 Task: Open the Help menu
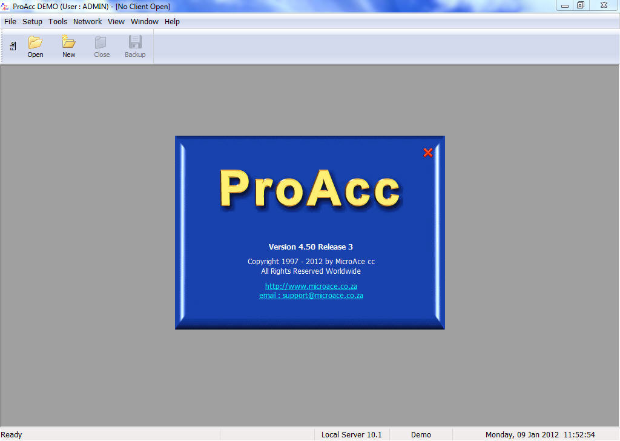[x=171, y=21]
